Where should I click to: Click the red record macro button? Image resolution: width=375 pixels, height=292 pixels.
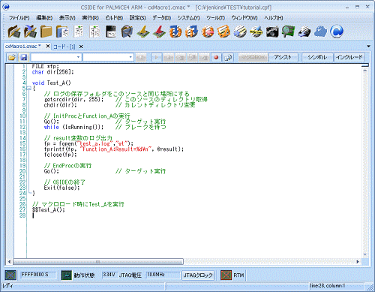tap(216, 58)
